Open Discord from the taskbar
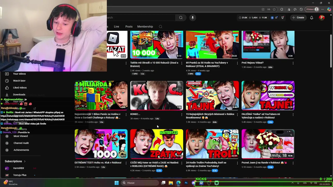 pyautogui.click(x=193, y=183)
